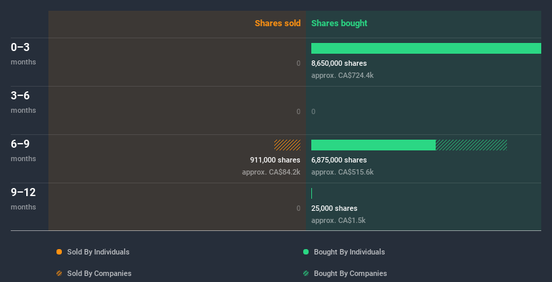Click the bought '0' in 3–6 months row
The width and height of the screenshot is (552, 282).
313,112
